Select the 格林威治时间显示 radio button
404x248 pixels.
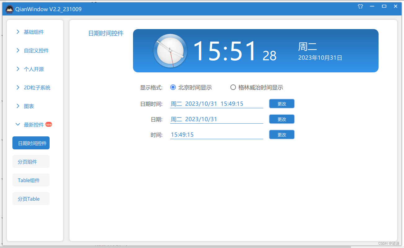point(233,87)
